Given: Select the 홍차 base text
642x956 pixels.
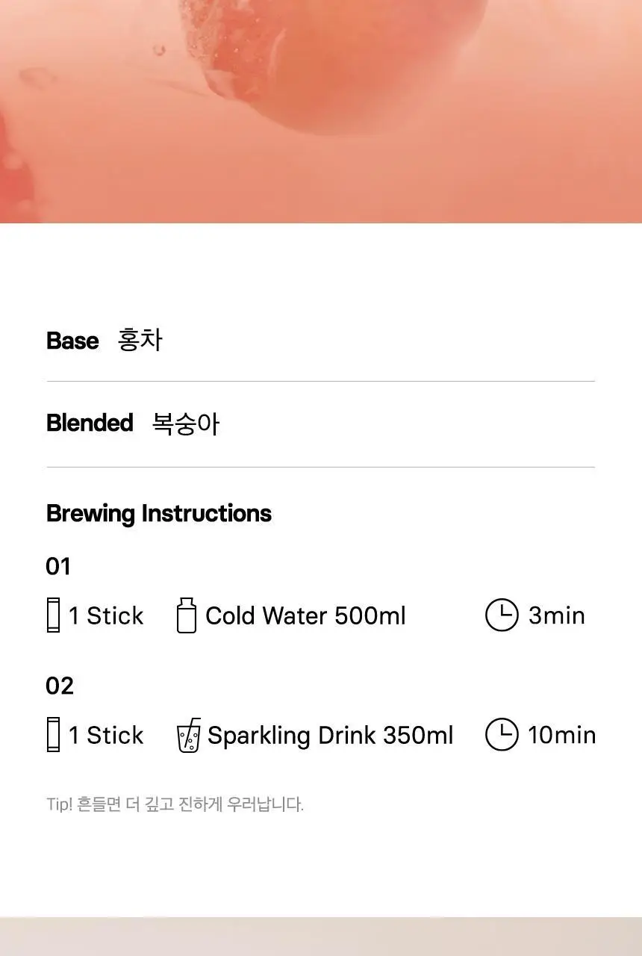Looking at the screenshot, I should 140,340.
